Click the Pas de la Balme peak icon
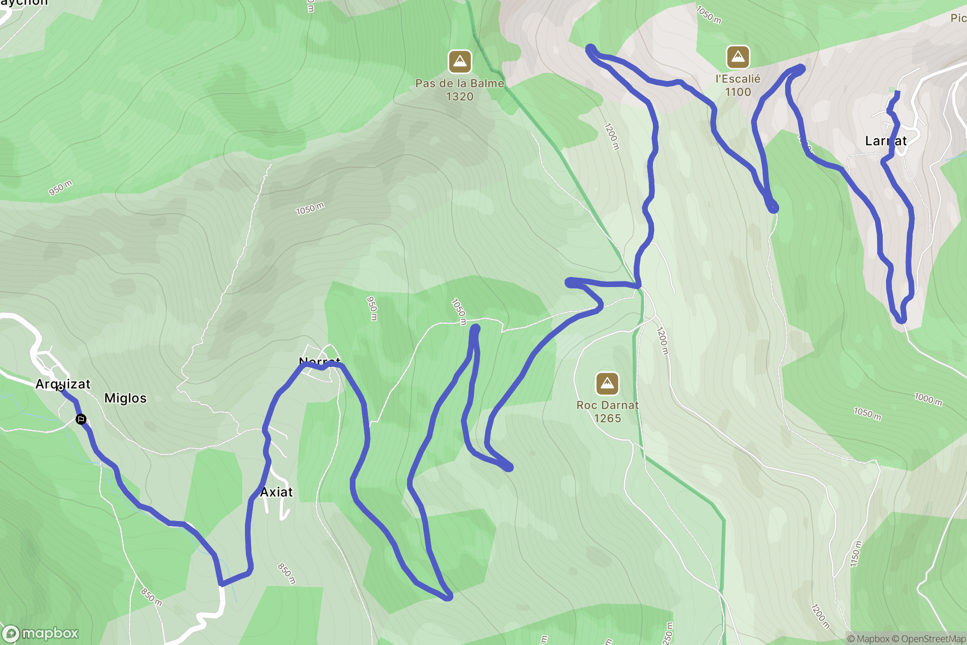 click(x=460, y=62)
